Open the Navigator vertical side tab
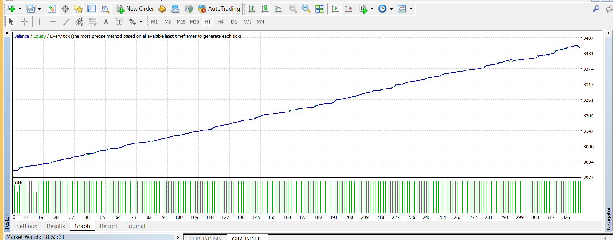This screenshot has width=613, height=240. click(609, 219)
